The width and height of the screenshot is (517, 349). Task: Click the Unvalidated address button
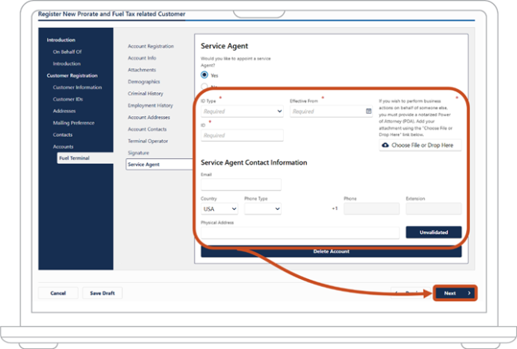tap(433, 232)
